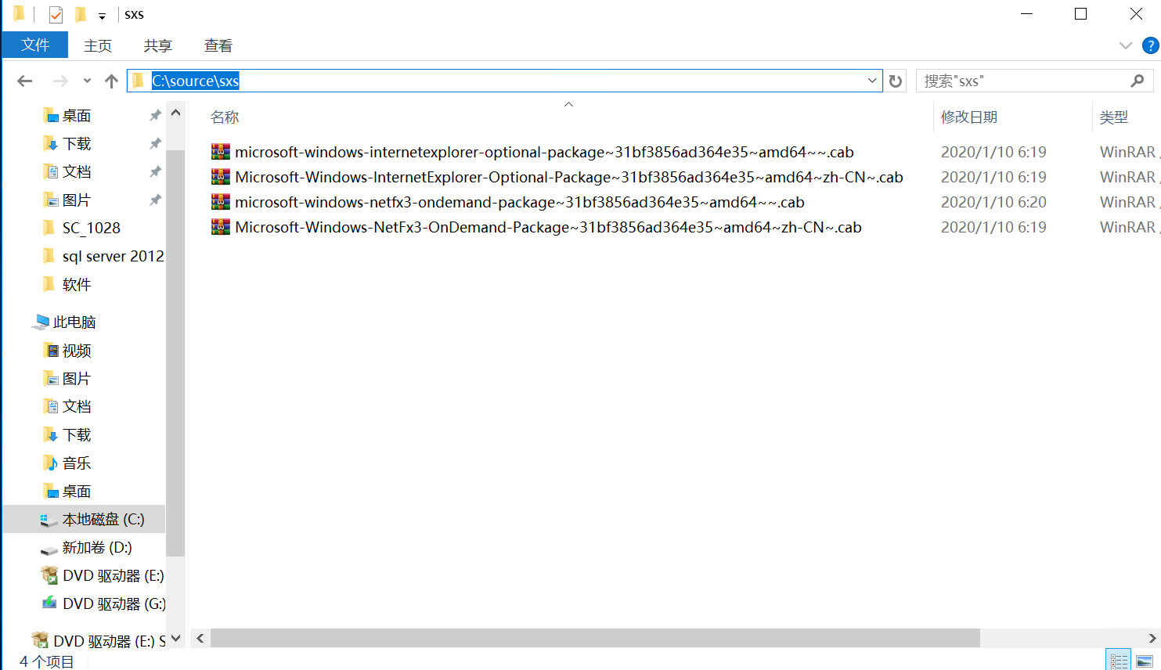Open the sql server 2012 folder
The width and height of the screenshot is (1161, 670).
coord(113,256)
